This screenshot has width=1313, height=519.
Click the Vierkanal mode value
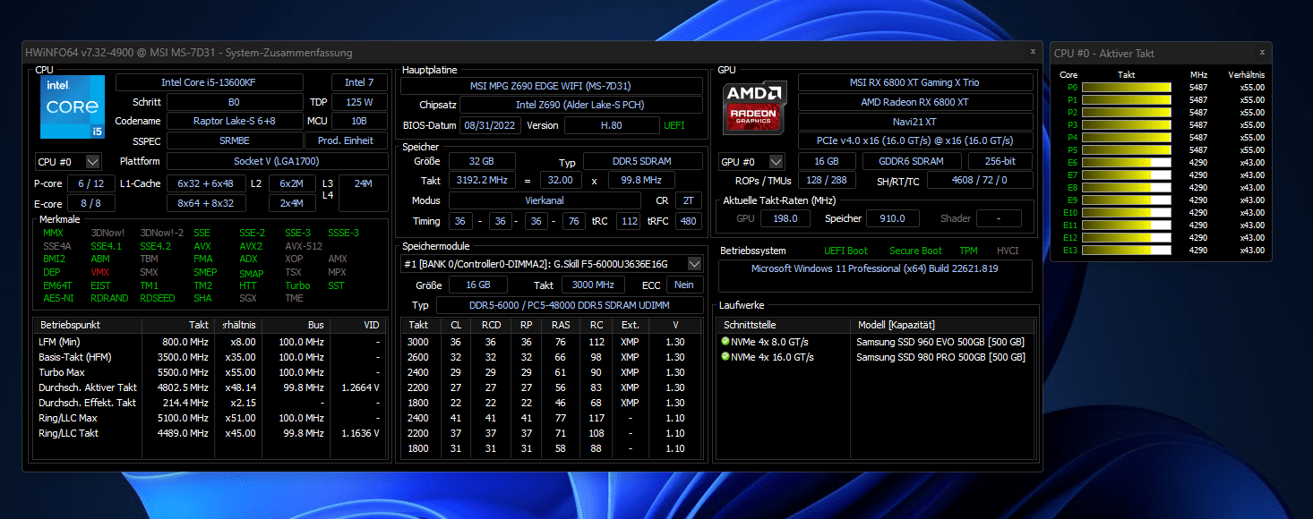pyautogui.click(x=545, y=200)
